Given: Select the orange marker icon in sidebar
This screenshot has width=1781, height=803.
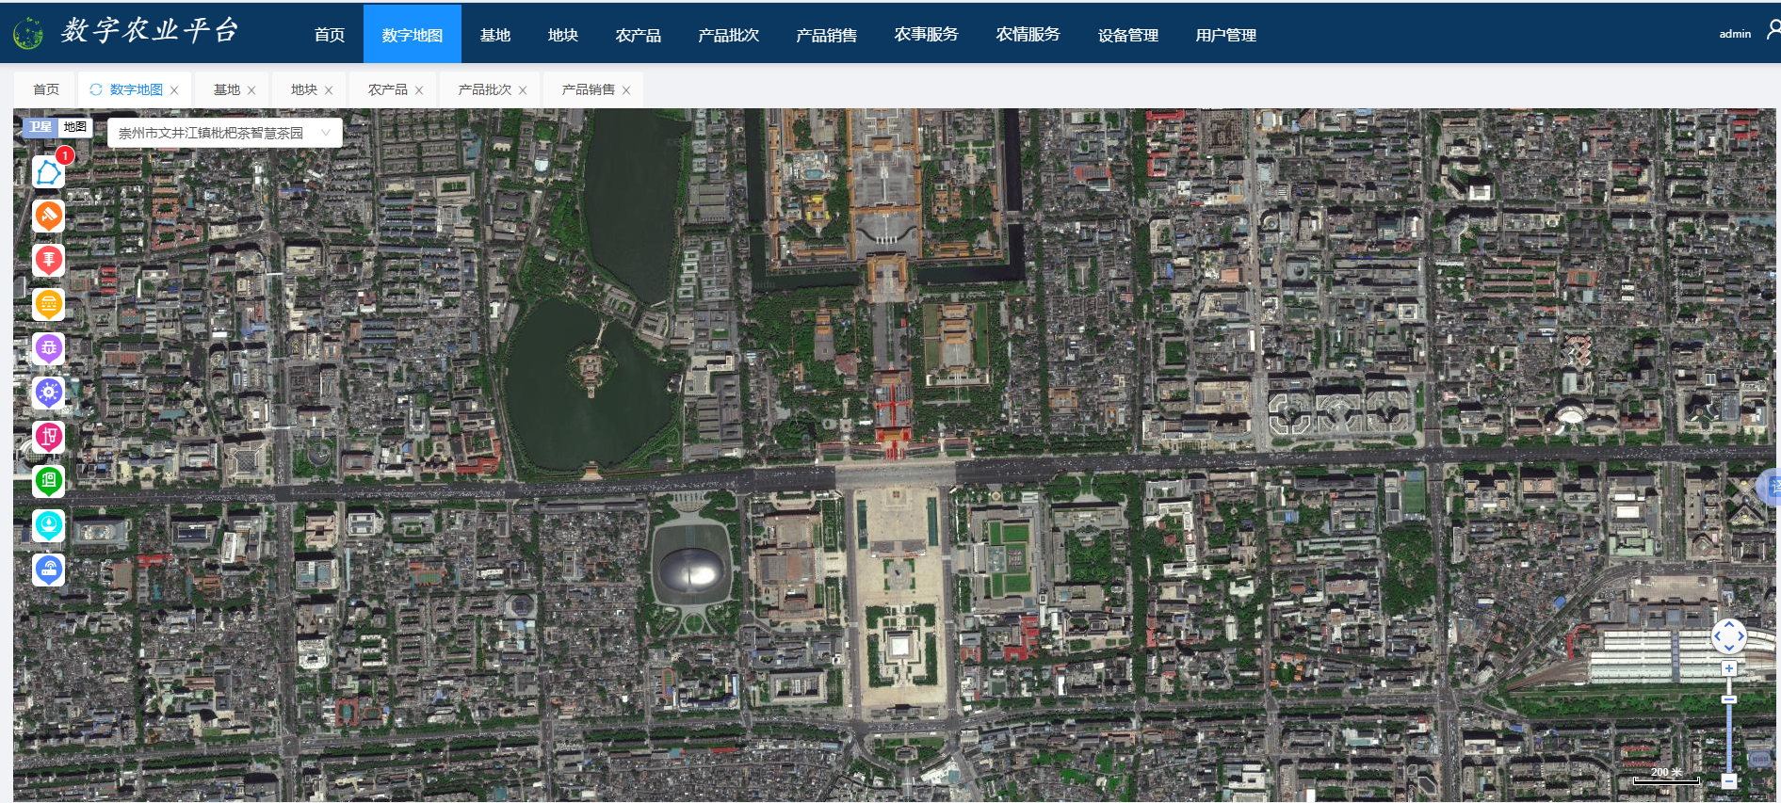Looking at the screenshot, I should (48, 216).
